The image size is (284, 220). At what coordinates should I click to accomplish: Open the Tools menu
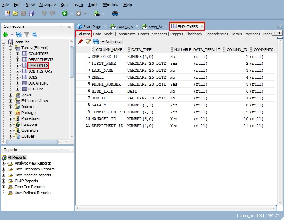[93, 5]
